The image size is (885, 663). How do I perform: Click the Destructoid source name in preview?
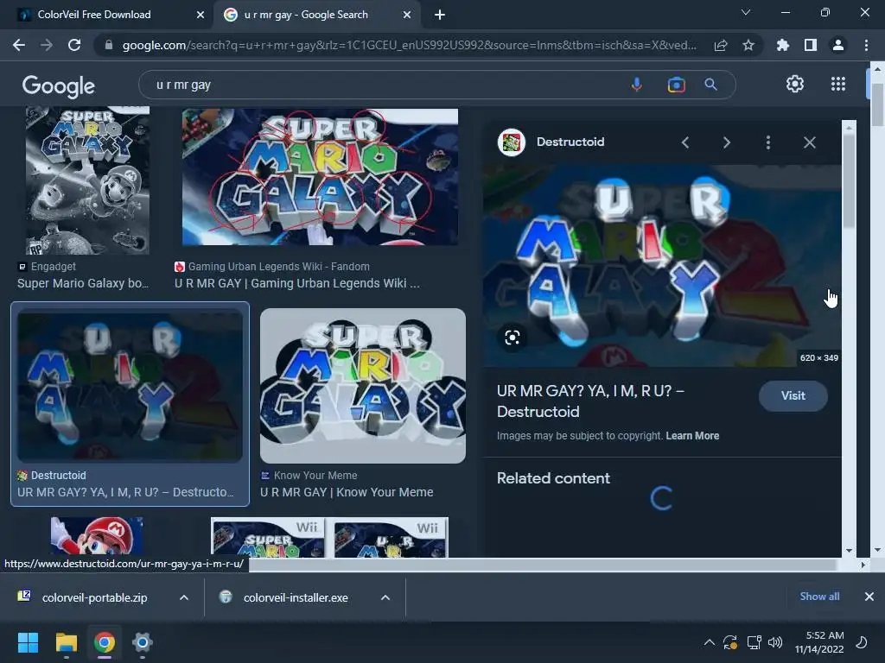pos(570,142)
